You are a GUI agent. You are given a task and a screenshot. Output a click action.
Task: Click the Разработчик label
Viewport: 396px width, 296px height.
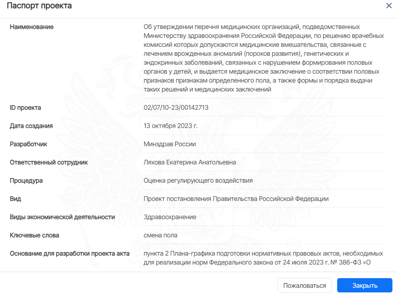pos(29,144)
